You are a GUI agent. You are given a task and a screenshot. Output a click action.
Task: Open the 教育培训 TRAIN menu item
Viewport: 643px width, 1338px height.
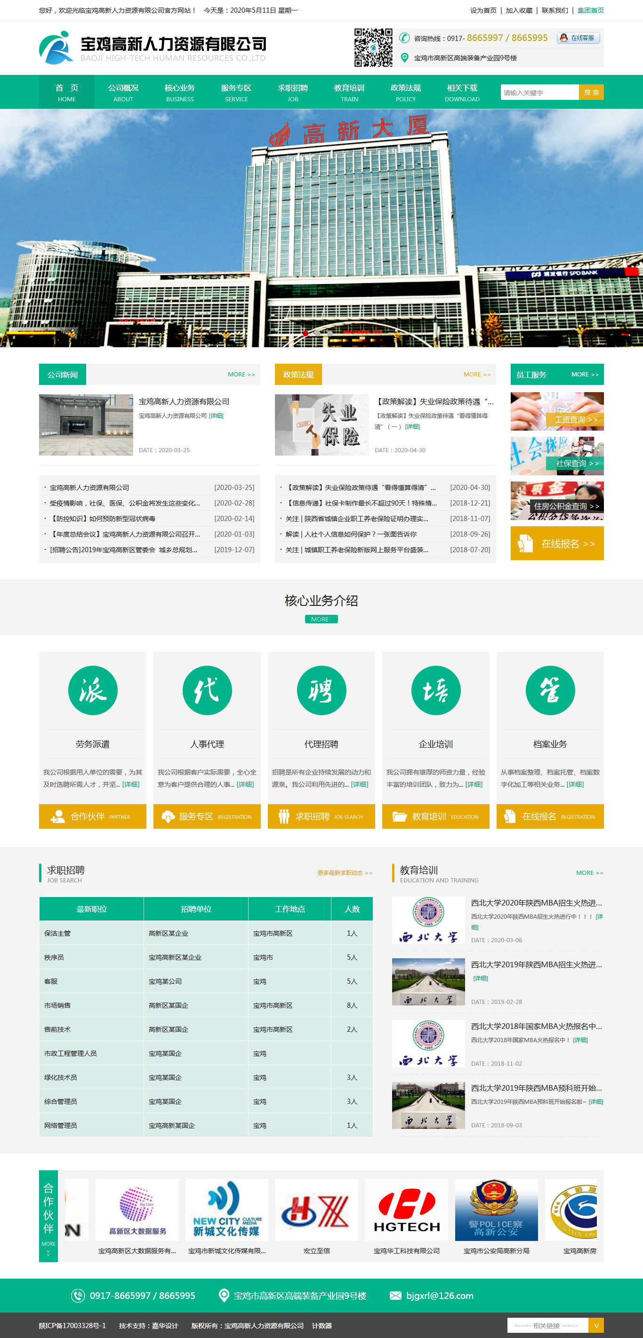pyautogui.click(x=349, y=92)
